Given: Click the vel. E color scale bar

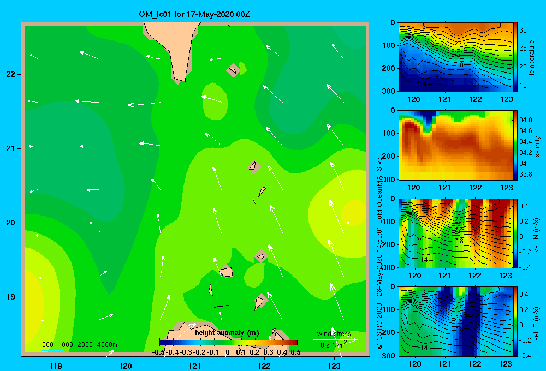Looking at the screenshot, I should [x=515, y=321].
